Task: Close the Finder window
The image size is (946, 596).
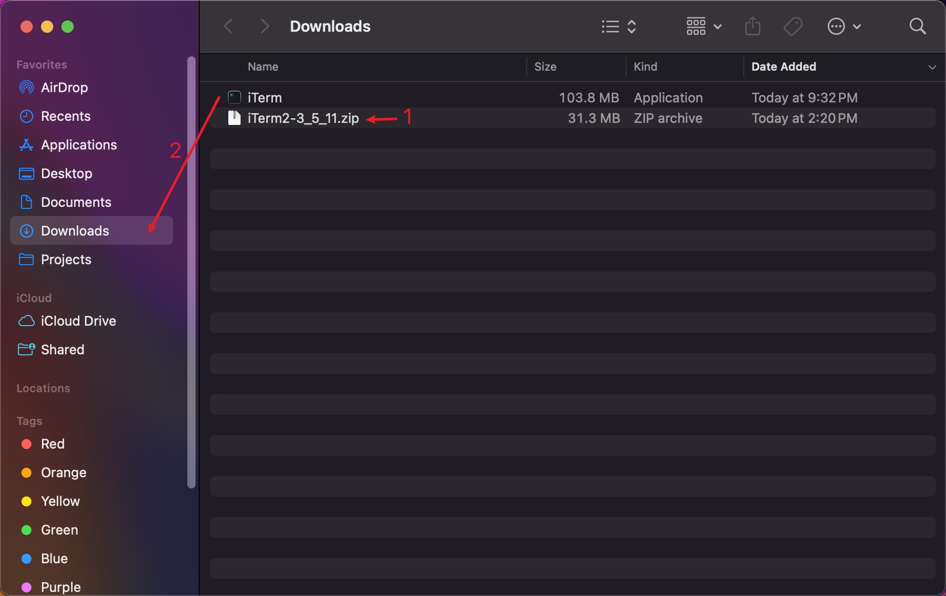Action: (27, 27)
